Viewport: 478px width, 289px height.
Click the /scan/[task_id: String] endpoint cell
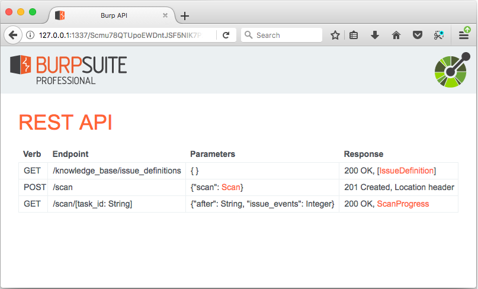click(x=117, y=204)
